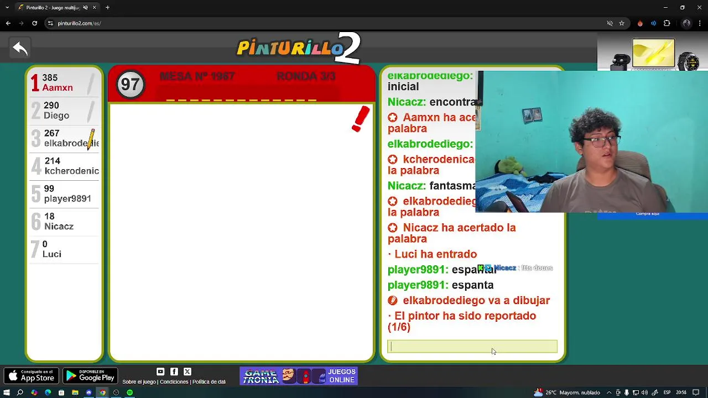The height and width of the screenshot is (398, 708).
Task: Open the Windows notification center icon
Action: [x=696, y=392]
